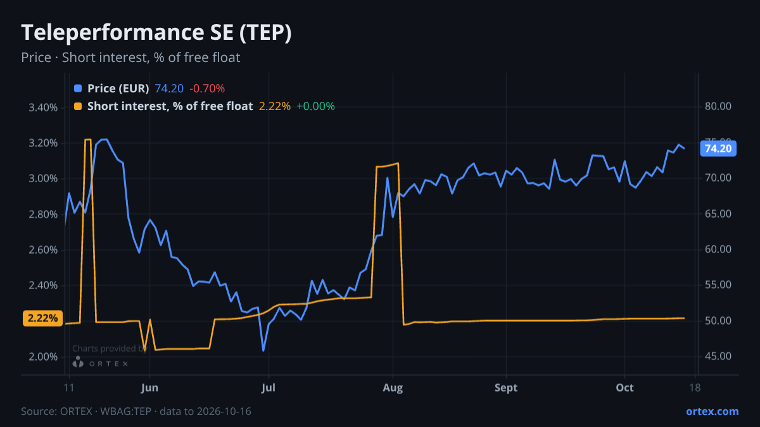The width and height of the screenshot is (760, 427).
Task: Click the blue 74.20 price axis tag
Action: 718,149
